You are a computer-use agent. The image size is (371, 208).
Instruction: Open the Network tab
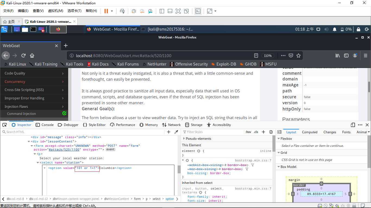click(x=171, y=125)
